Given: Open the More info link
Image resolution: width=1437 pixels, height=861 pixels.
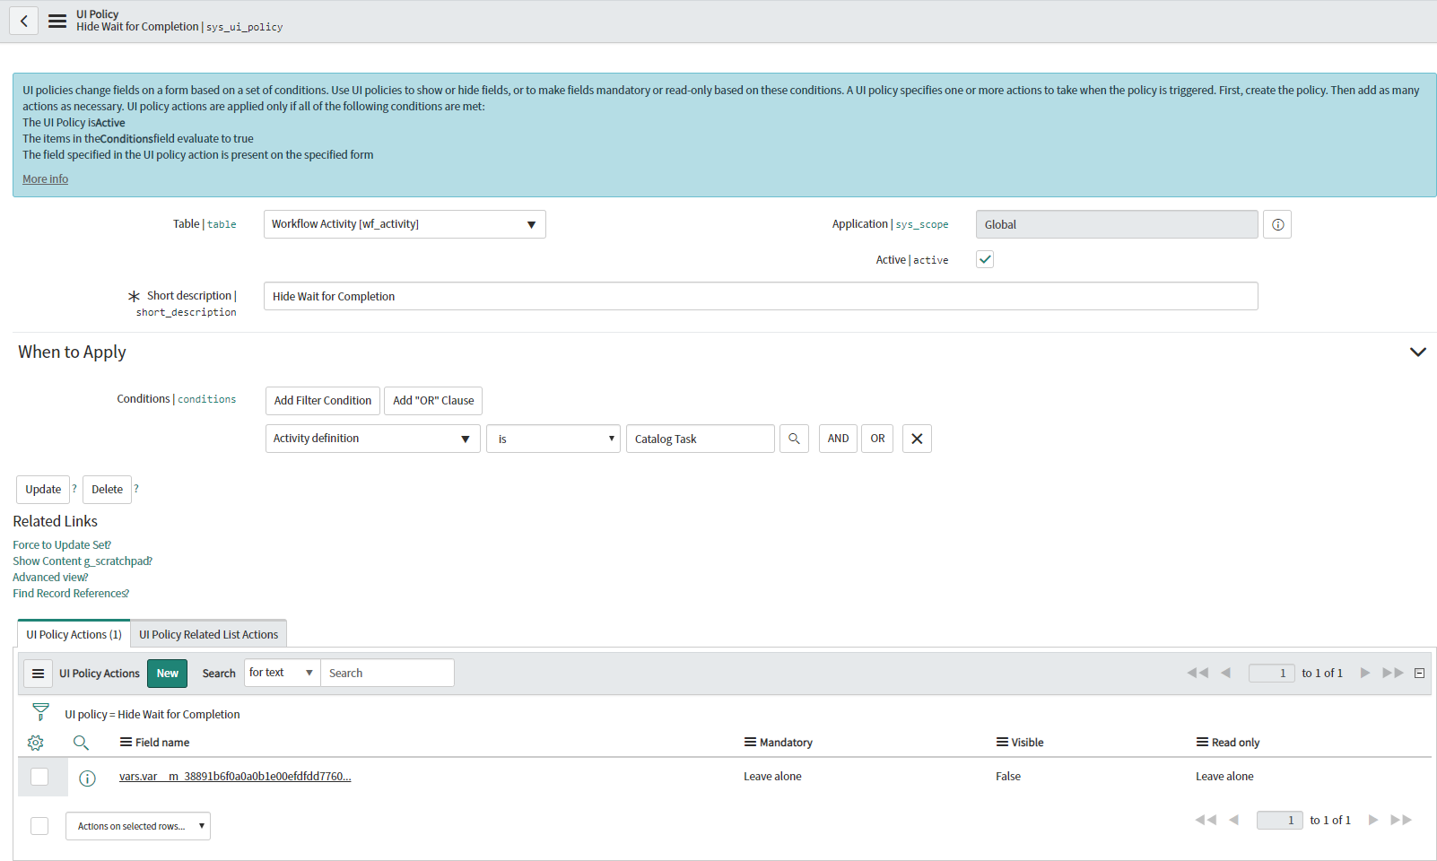Looking at the screenshot, I should coord(45,179).
